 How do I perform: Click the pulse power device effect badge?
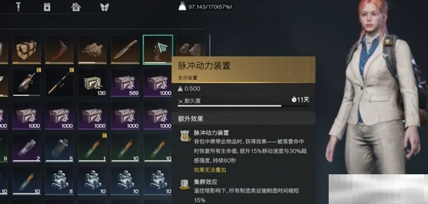(185, 136)
